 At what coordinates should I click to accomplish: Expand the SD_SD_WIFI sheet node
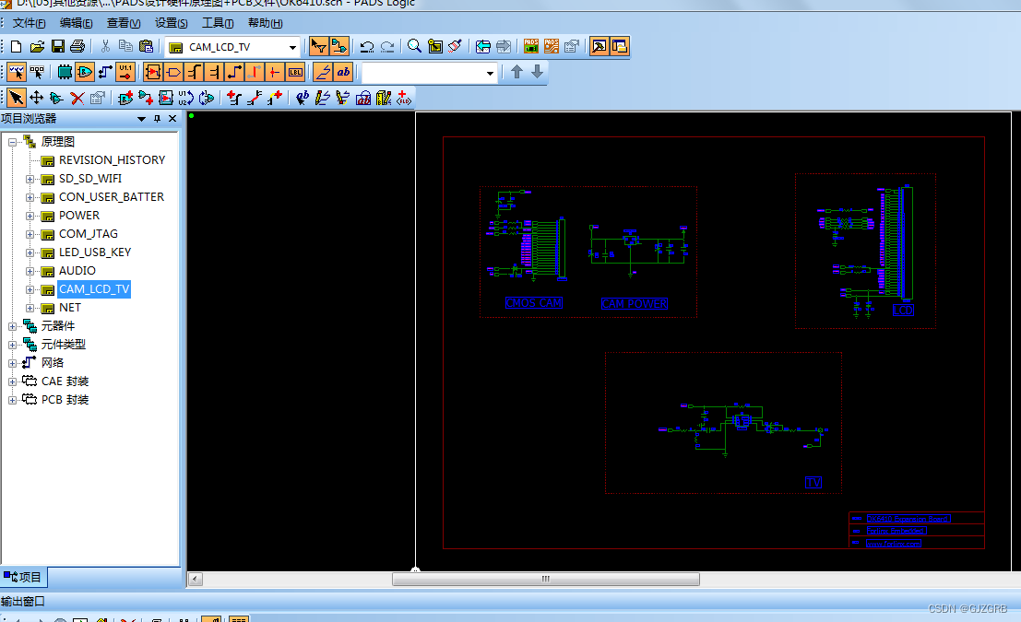(x=30, y=179)
